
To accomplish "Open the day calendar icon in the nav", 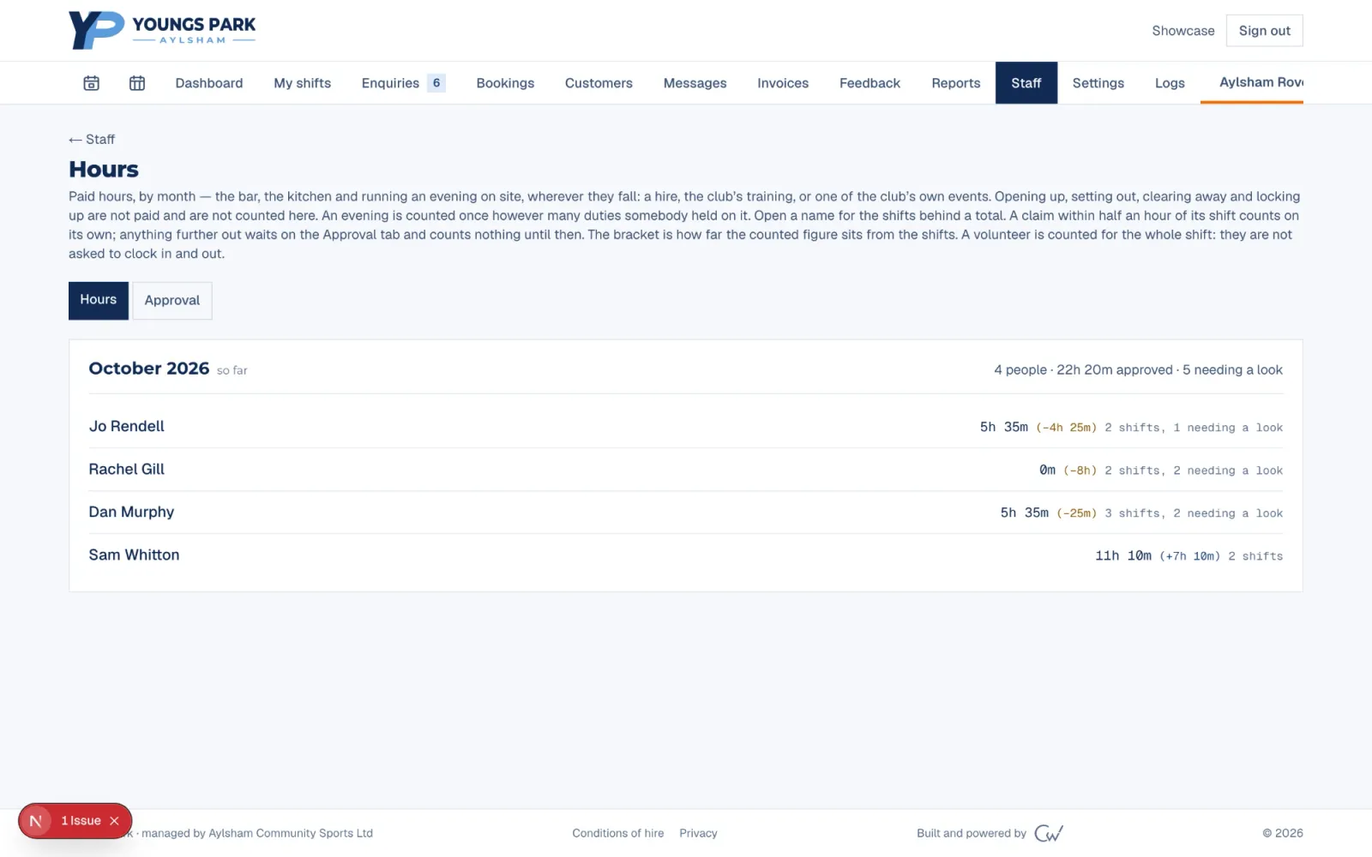I will pos(91,83).
